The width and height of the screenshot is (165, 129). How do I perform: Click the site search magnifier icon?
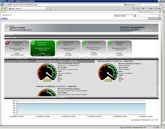[159, 16]
